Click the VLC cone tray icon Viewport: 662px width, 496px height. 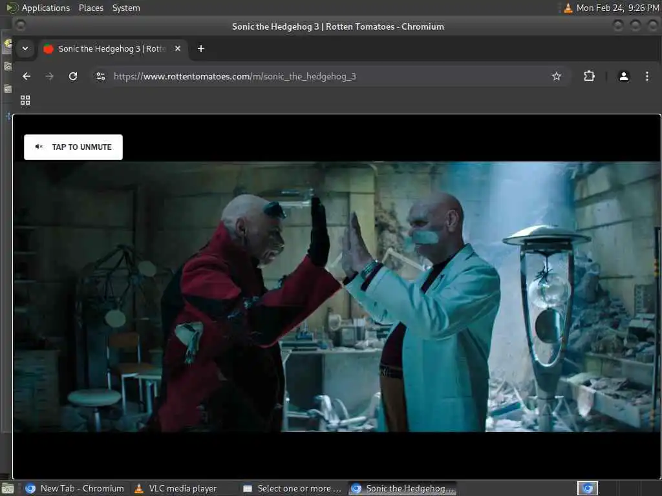tap(568, 8)
